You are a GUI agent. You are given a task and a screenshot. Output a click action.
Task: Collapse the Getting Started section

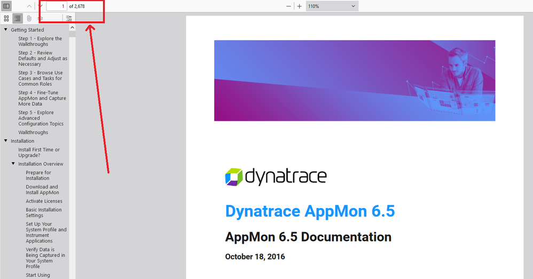point(6,30)
